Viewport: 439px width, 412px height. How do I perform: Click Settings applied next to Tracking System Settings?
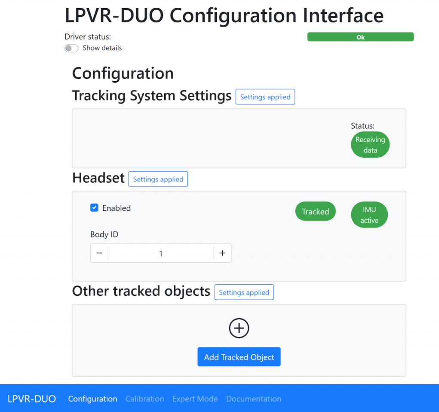point(265,97)
